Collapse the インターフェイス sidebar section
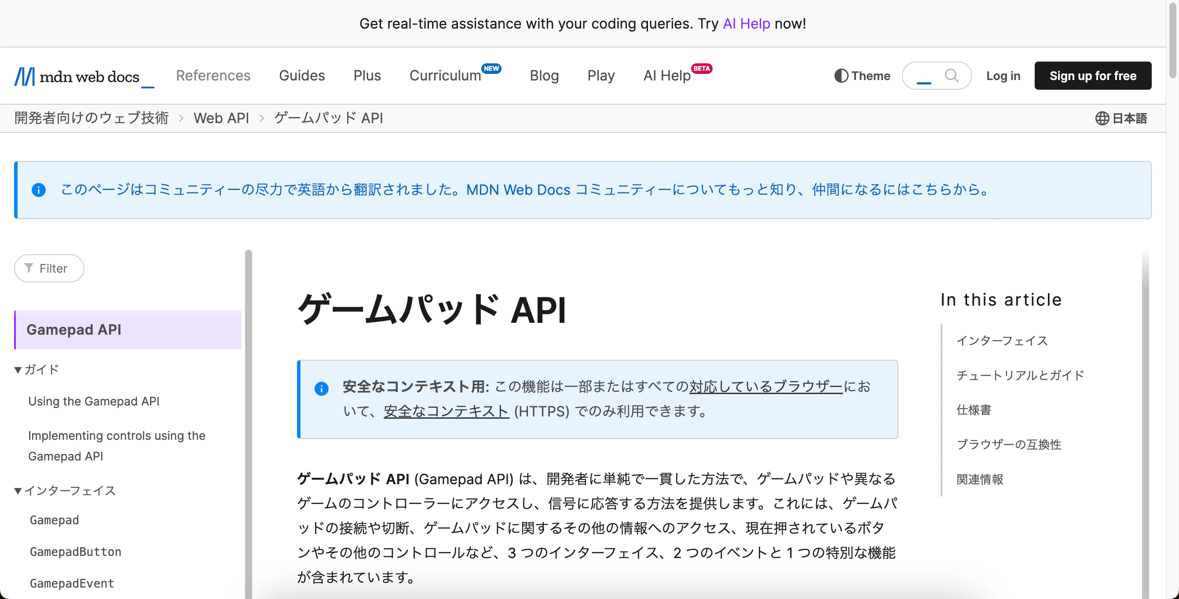1179x599 pixels. [x=65, y=491]
